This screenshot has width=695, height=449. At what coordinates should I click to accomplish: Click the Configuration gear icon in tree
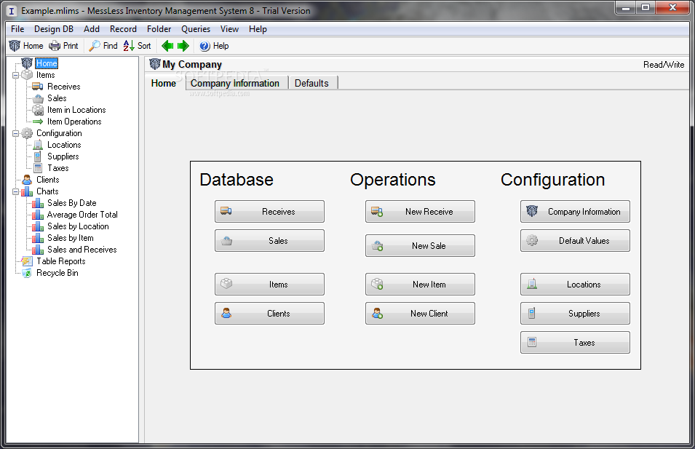(x=27, y=133)
